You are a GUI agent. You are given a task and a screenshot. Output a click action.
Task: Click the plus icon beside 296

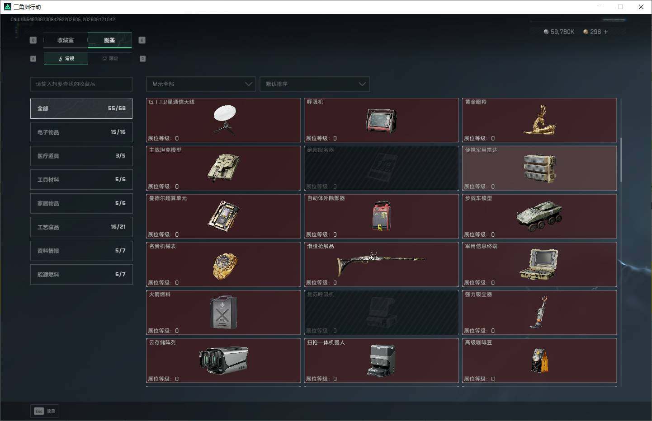click(606, 32)
